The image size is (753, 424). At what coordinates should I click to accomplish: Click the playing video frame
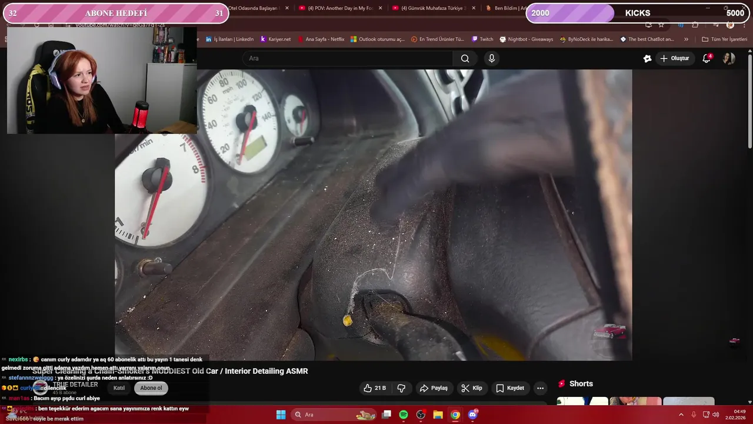click(x=374, y=215)
